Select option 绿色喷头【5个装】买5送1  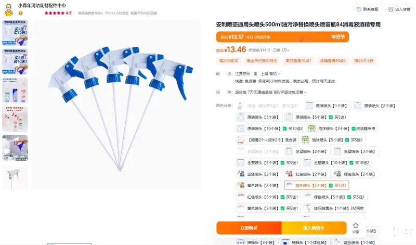click(335, 197)
